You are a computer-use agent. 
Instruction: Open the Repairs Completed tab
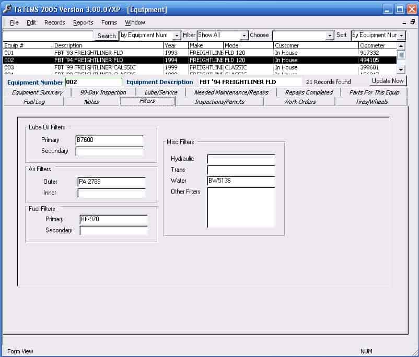tap(309, 92)
